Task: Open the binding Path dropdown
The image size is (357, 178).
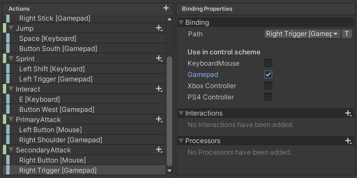Action: pyautogui.click(x=302, y=34)
